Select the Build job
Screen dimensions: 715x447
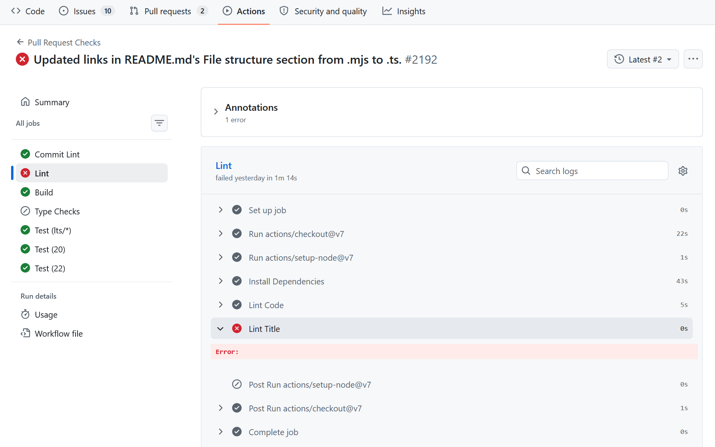[92, 192]
